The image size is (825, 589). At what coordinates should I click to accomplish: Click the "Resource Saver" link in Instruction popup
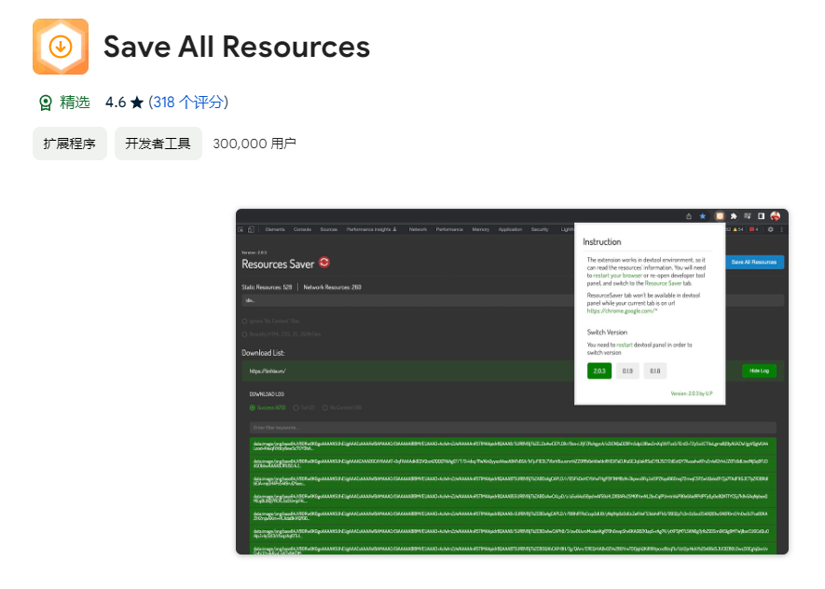(x=664, y=283)
